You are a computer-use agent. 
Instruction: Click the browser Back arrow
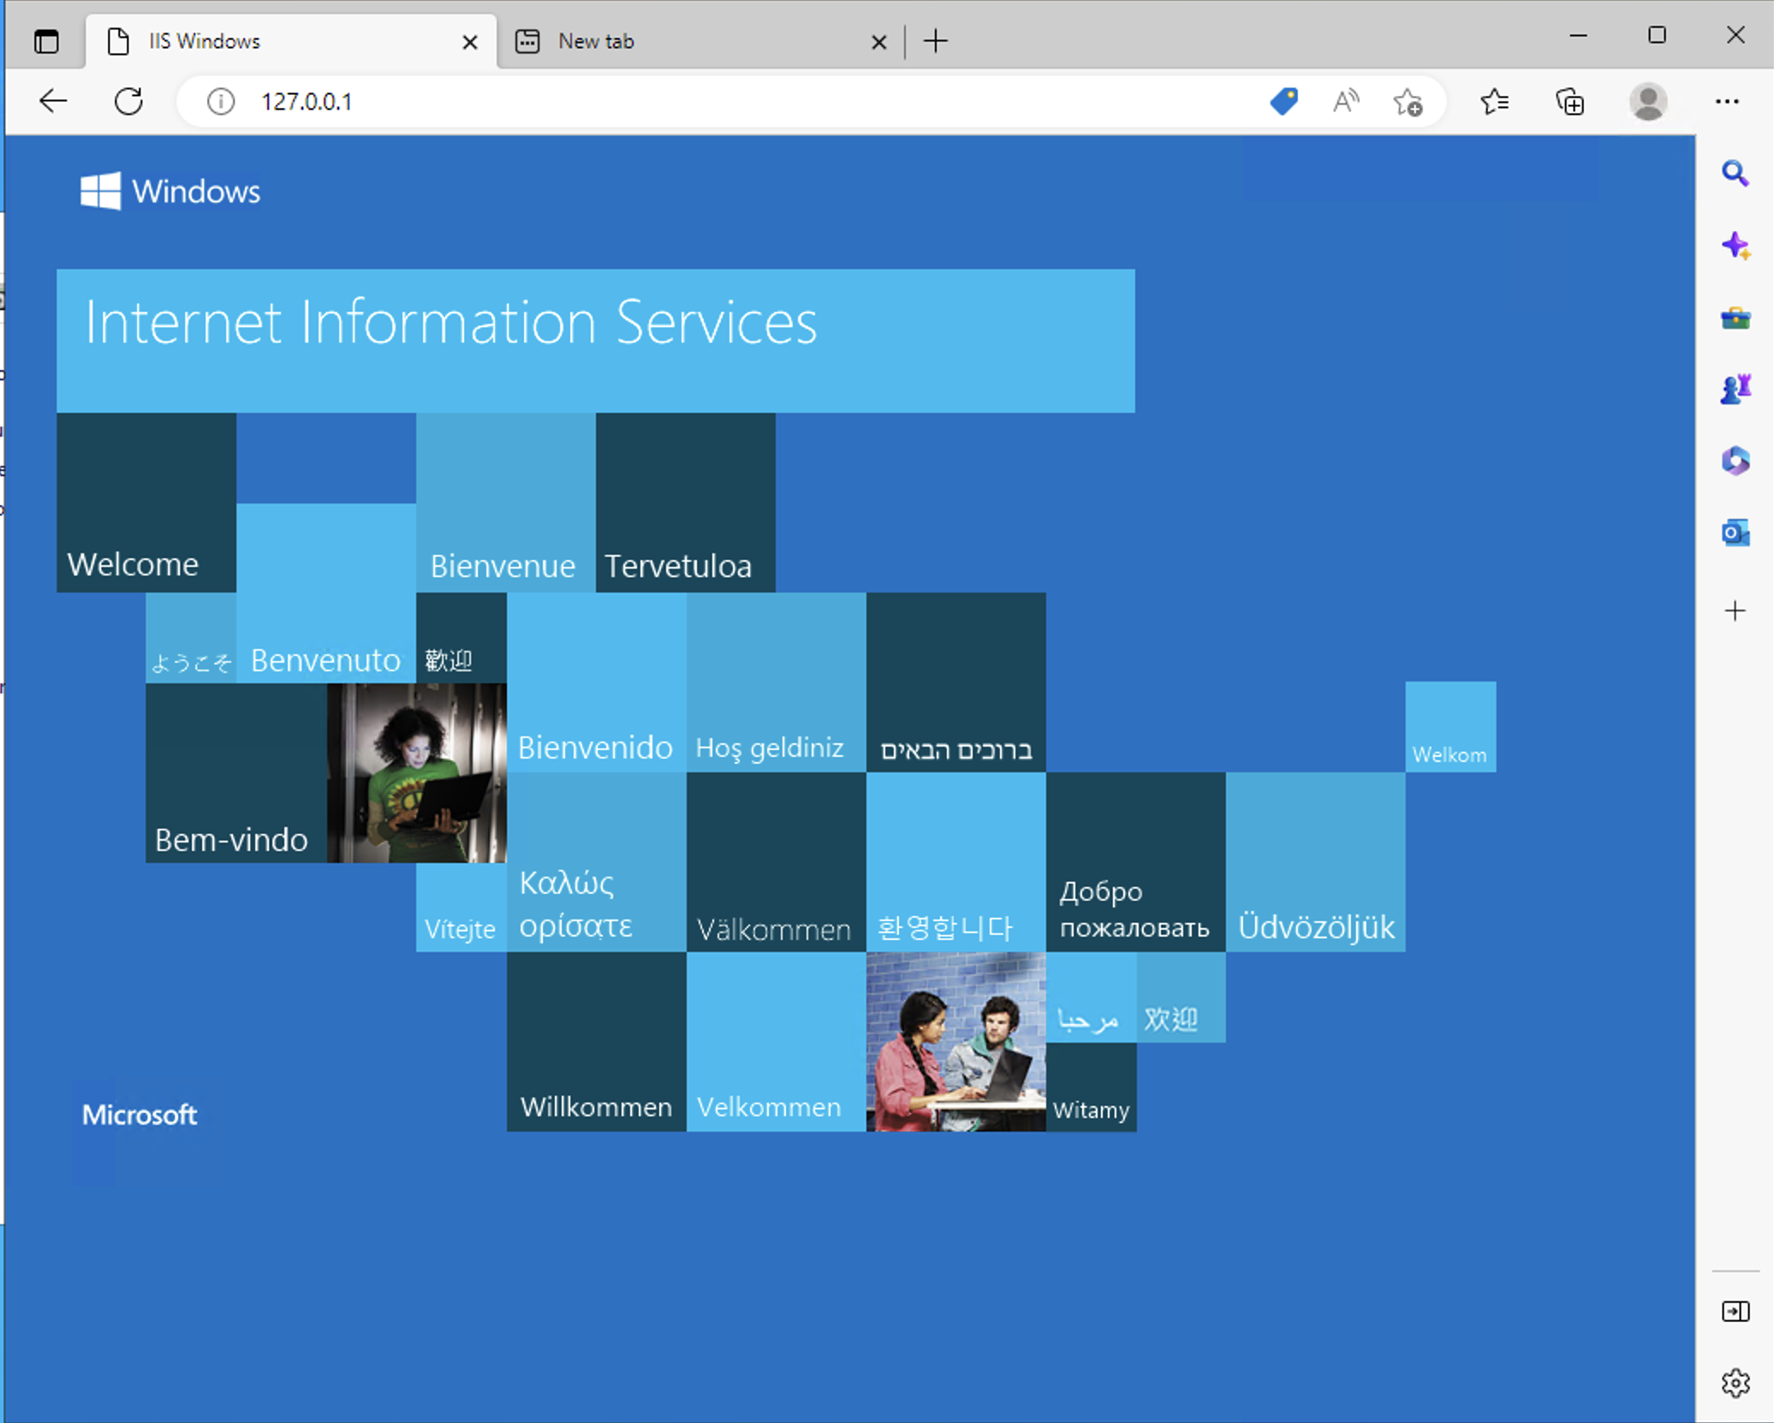(53, 102)
